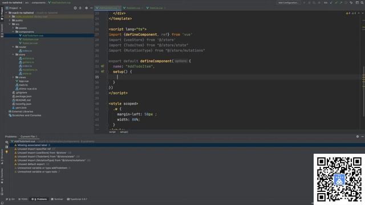Click the run anything window icon in top toolbar
365x205 pixels.
[x=357, y=2]
